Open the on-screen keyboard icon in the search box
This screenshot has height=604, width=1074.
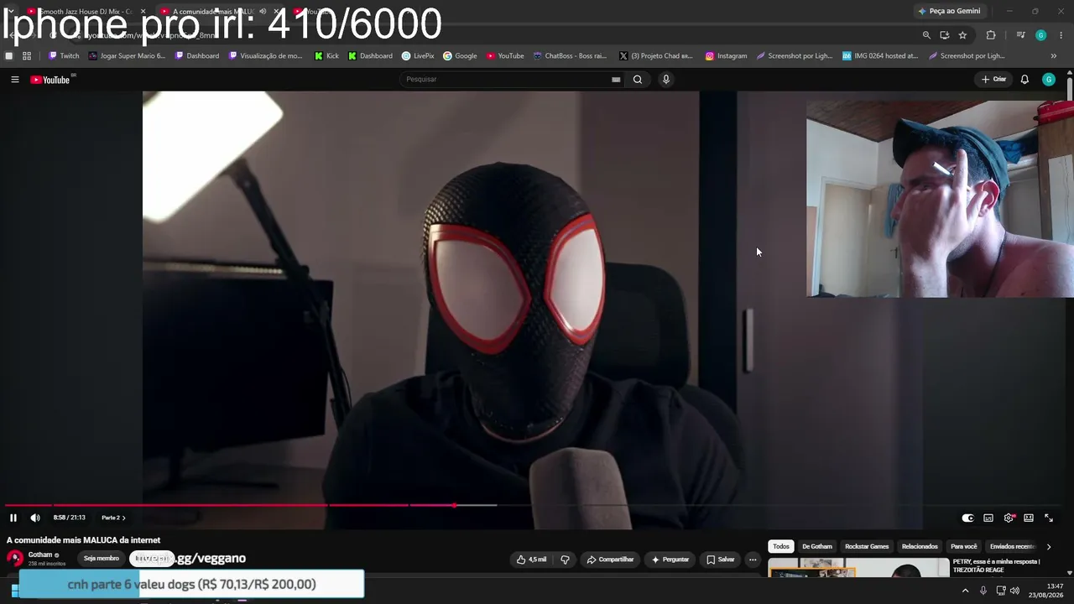coord(616,80)
